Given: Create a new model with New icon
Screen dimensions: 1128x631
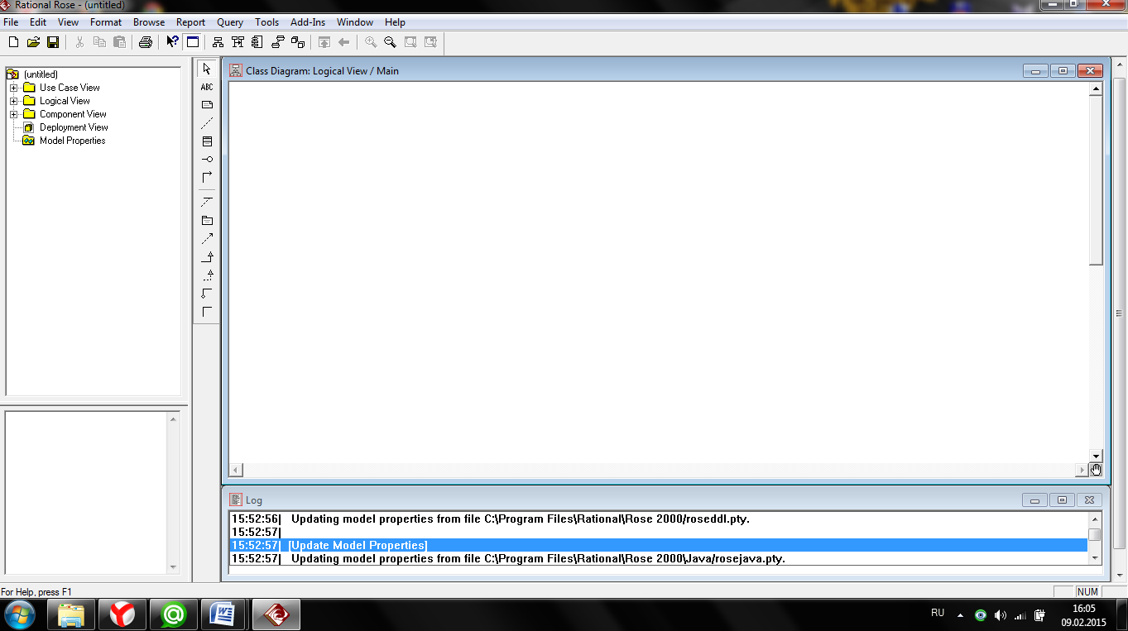Looking at the screenshot, I should 13,42.
